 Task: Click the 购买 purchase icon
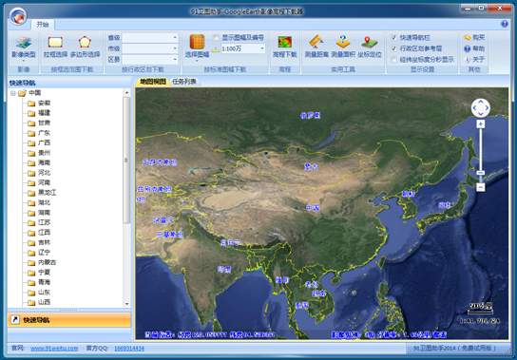468,38
